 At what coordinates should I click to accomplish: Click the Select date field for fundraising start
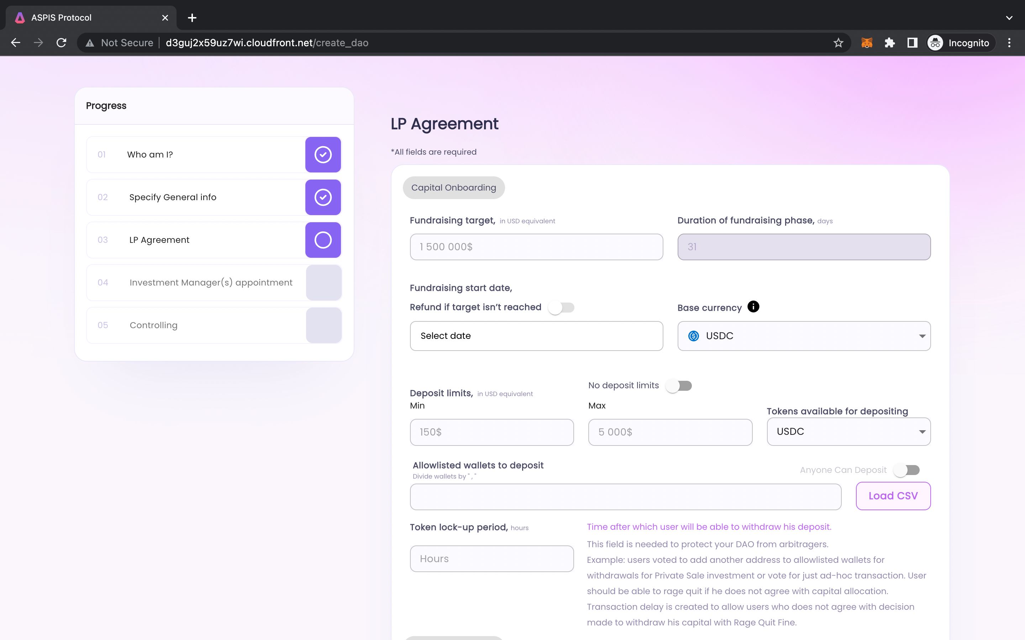(536, 336)
